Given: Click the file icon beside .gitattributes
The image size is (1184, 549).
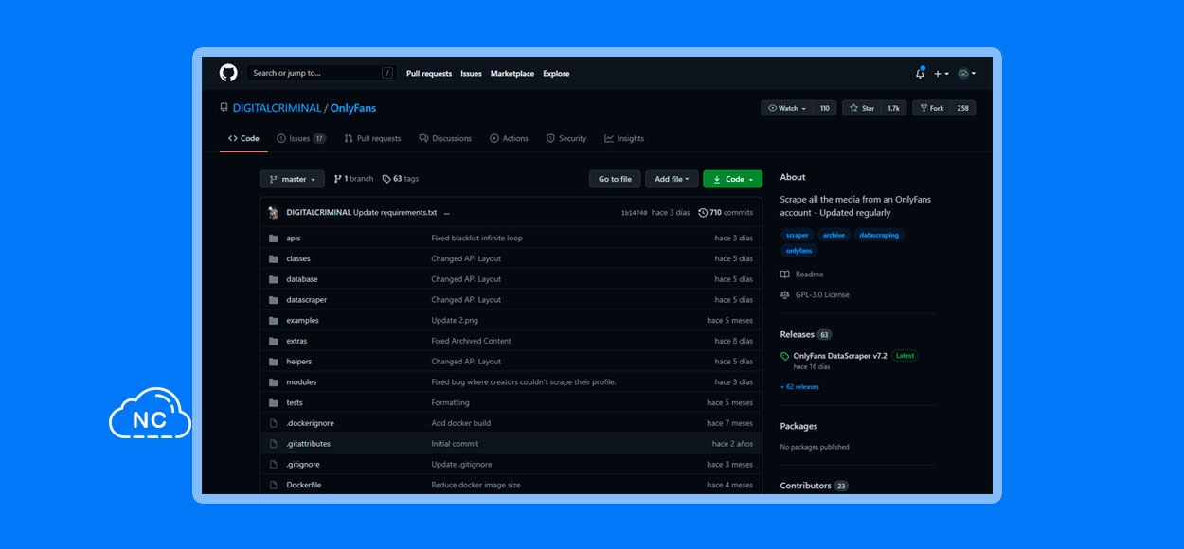Looking at the screenshot, I should [x=273, y=444].
